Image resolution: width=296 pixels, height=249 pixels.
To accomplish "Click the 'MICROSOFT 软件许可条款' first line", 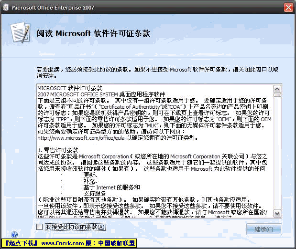I will click(70, 88).
